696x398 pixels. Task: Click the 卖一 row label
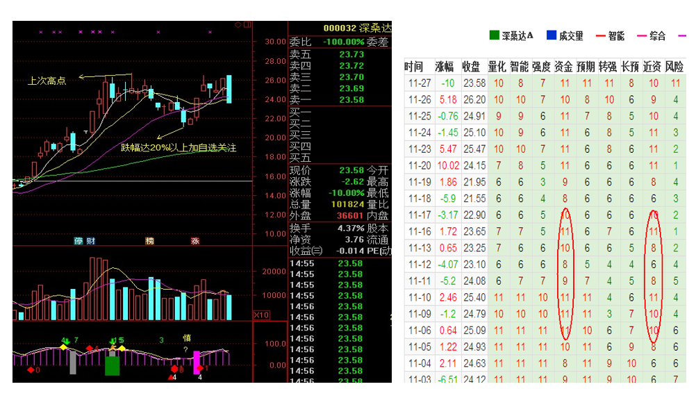[x=301, y=100]
